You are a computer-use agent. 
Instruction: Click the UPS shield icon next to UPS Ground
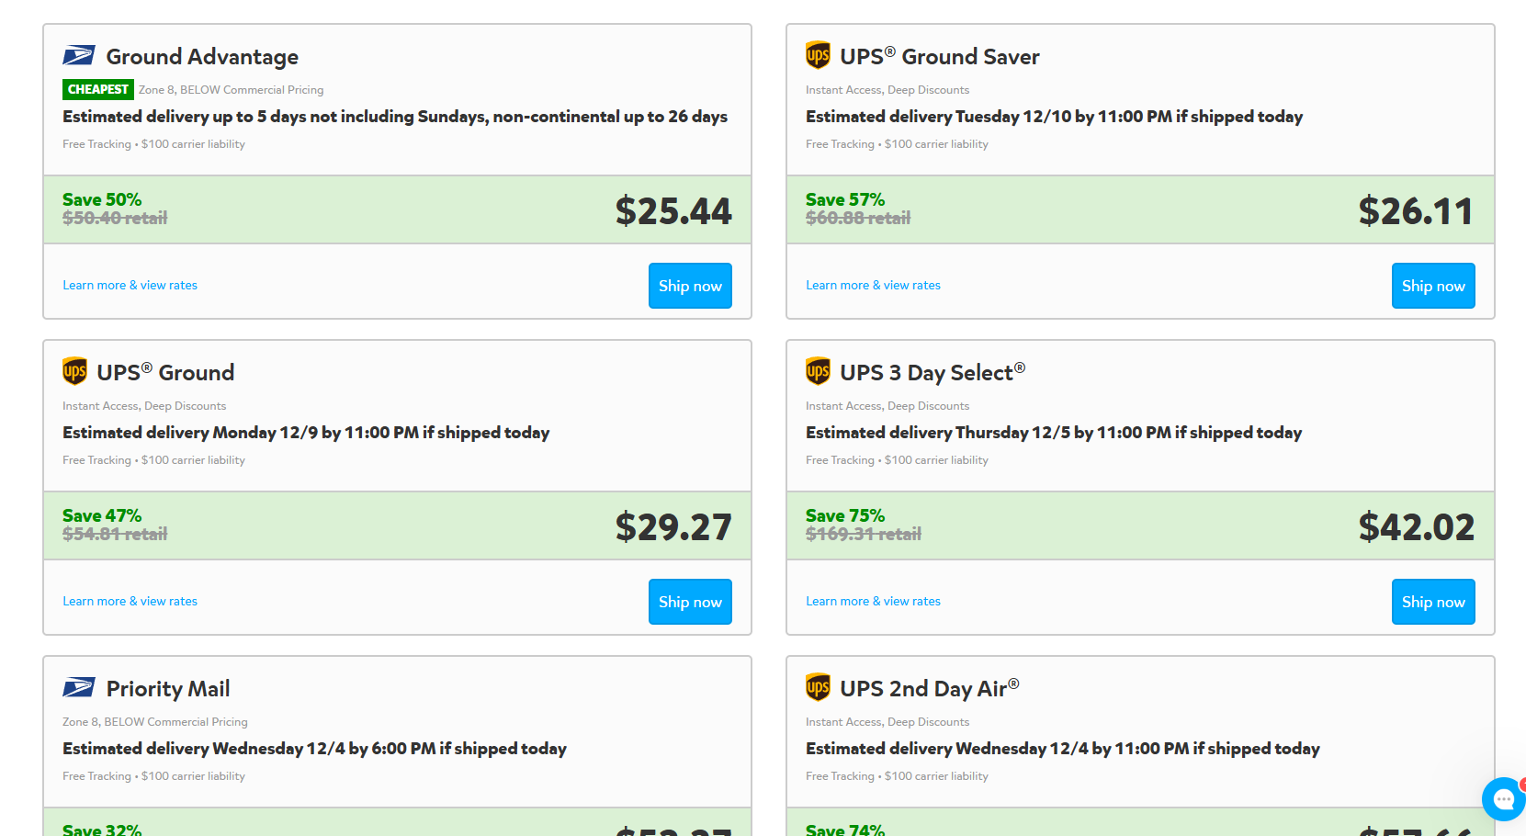pyautogui.click(x=74, y=371)
